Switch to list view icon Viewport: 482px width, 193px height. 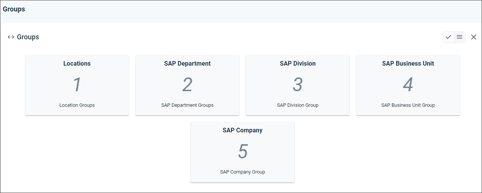click(459, 37)
